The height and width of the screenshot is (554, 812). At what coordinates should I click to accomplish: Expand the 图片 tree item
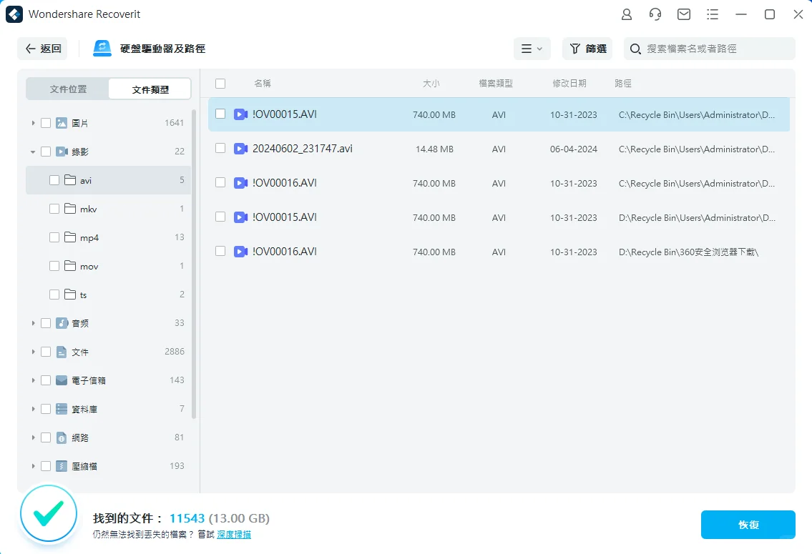33,122
